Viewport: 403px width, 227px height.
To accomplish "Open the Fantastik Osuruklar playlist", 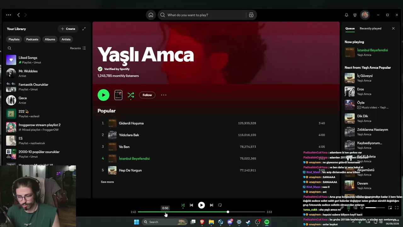I will (47, 87).
